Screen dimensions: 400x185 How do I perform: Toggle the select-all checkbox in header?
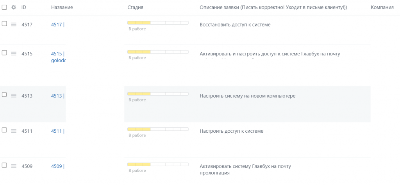4,7
